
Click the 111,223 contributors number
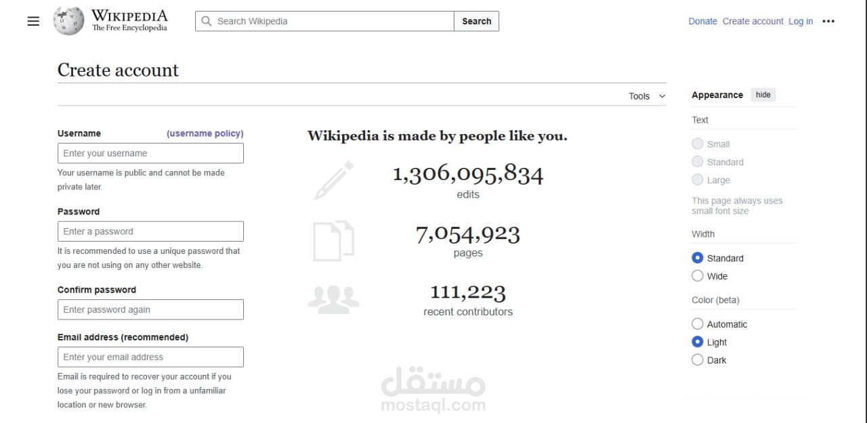tap(468, 292)
